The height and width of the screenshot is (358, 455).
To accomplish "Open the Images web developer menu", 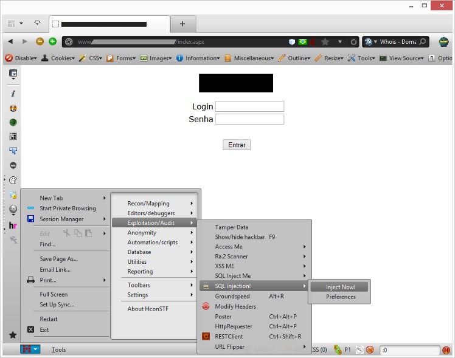I will (156, 58).
